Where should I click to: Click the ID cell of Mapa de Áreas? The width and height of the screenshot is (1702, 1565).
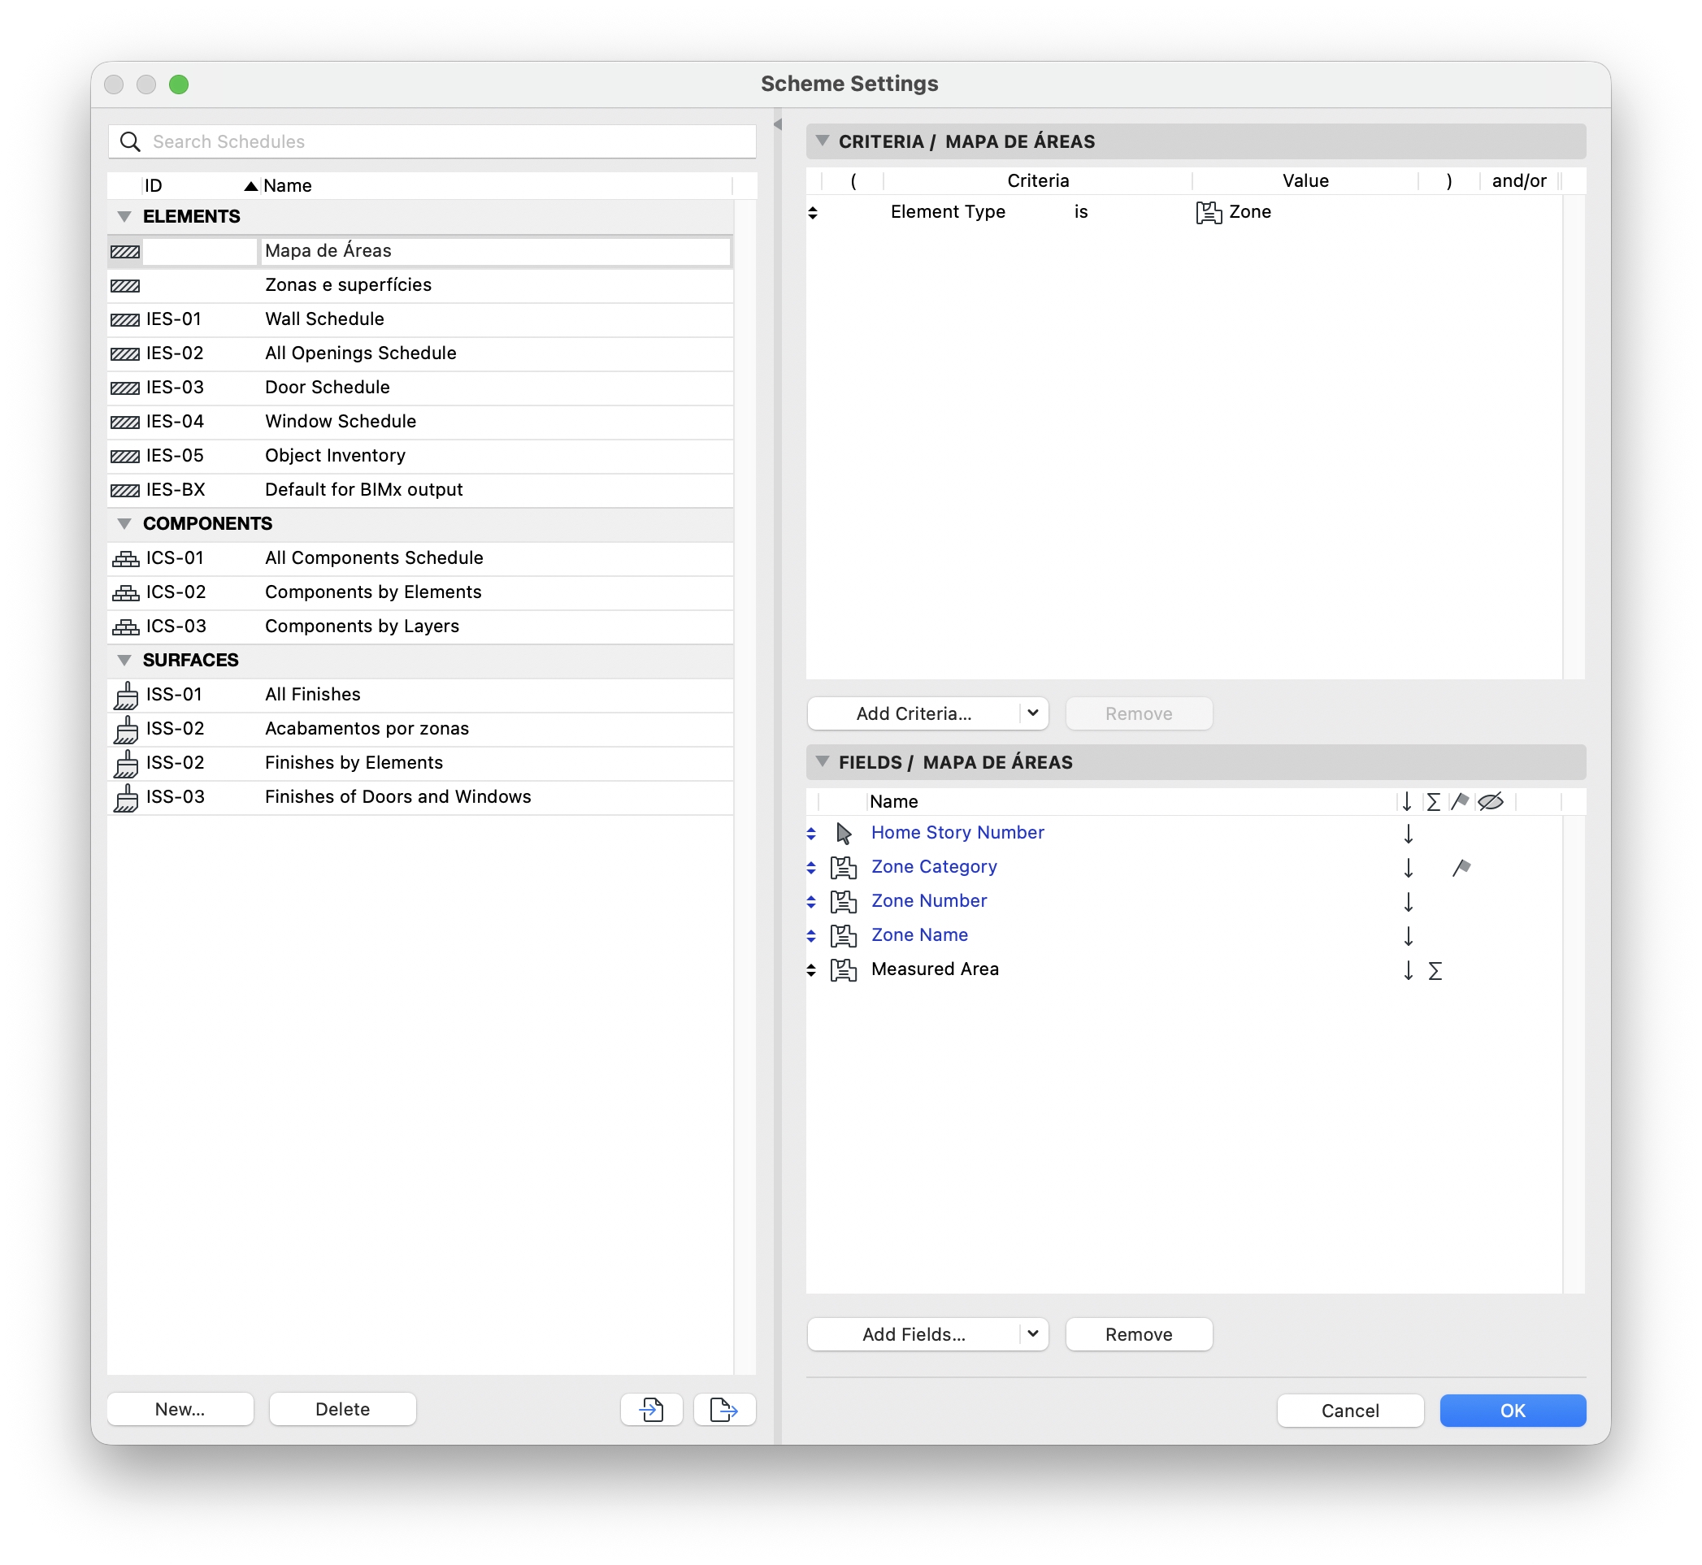200,252
